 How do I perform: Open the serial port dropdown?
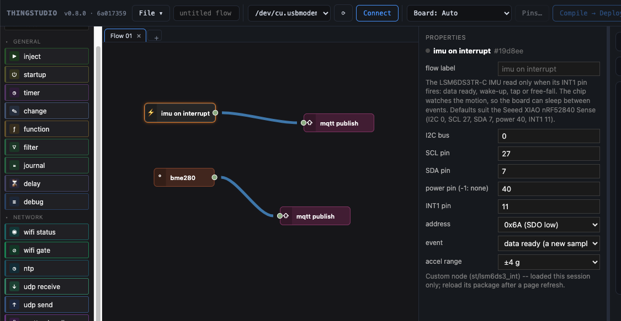[289, 13]
